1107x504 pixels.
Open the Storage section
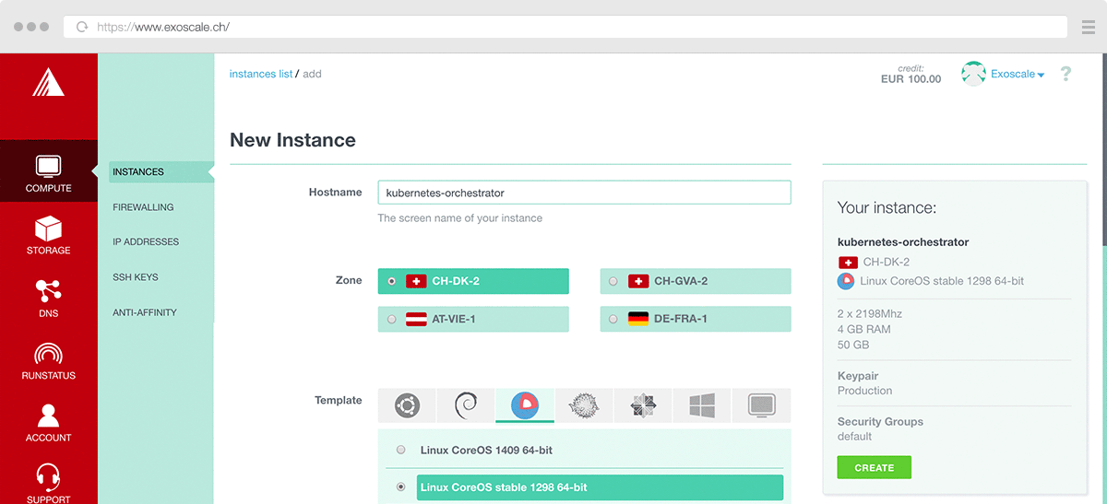pyautogui.click(x=49, y=235)
